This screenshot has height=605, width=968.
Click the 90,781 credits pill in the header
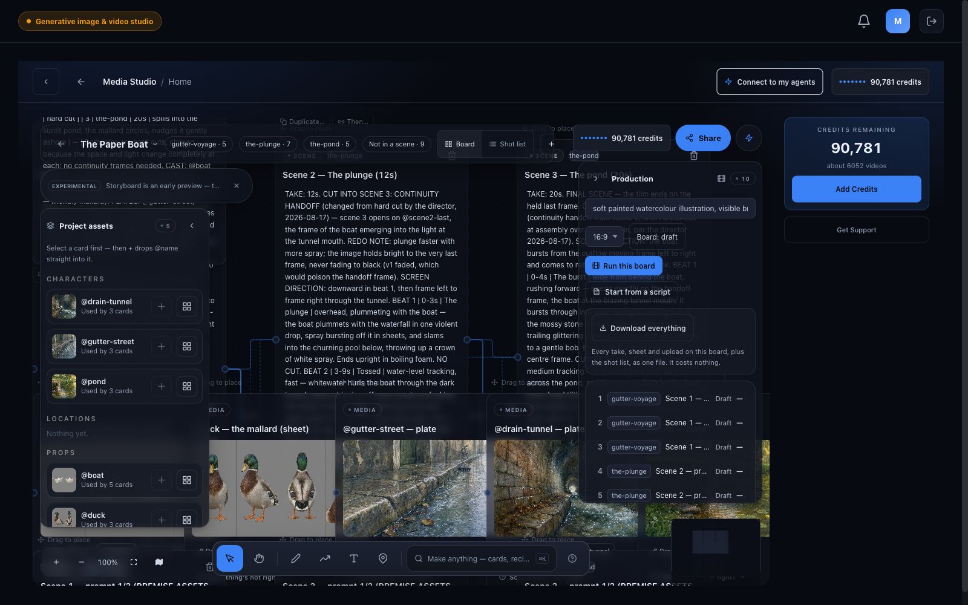(880, 82)
